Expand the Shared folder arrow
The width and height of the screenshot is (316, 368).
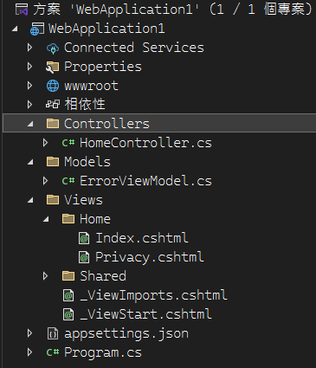pyautogui.click(x=45, y=276)
